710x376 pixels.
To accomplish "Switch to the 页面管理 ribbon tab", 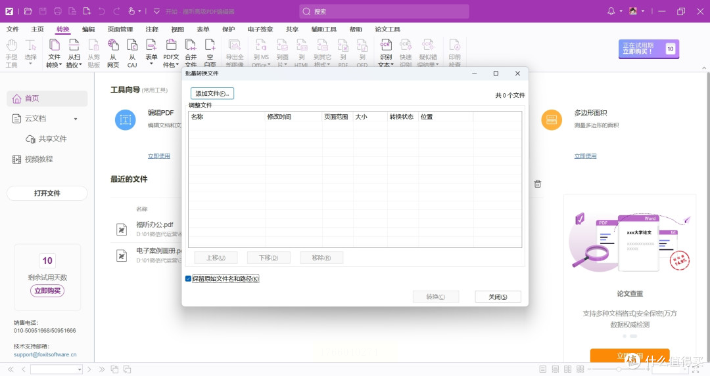I will click(120, 30).
